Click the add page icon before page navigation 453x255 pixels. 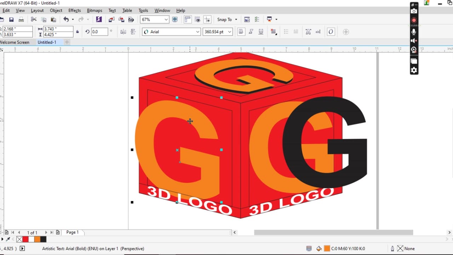click(6, 232)
